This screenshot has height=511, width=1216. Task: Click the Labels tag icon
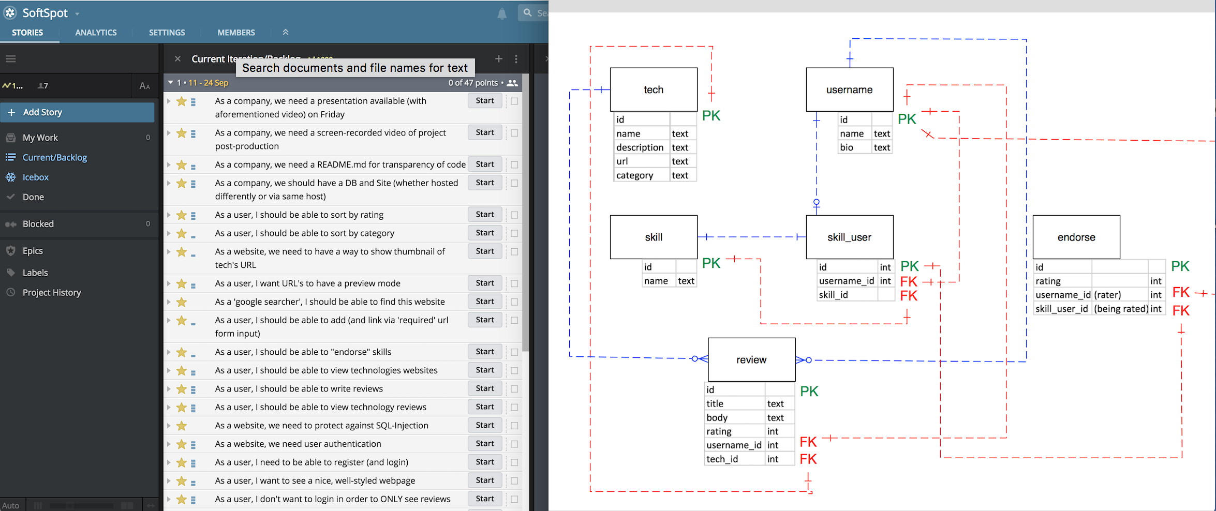point(11,273)
